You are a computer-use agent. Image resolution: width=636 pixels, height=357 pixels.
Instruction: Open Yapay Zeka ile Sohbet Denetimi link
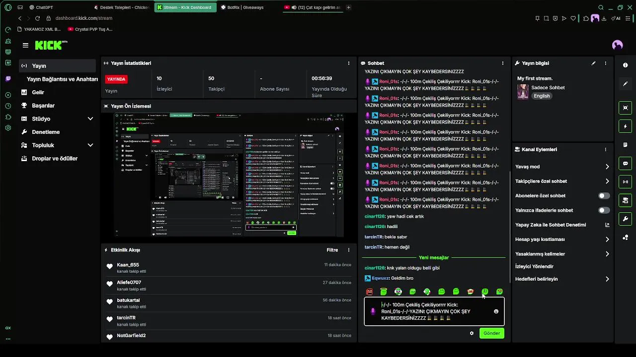click(562, 225)
